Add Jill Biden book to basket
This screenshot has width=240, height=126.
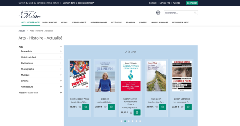click(x=111, y=107)
